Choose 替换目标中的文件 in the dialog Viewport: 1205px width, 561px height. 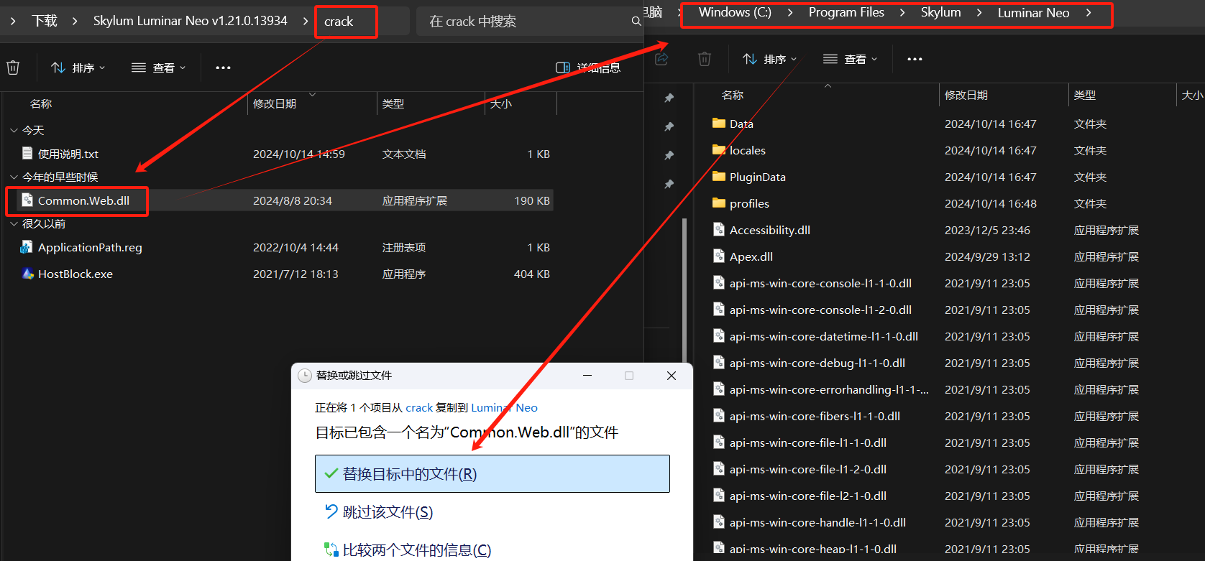pyautogui.click(x=492, y=473)
